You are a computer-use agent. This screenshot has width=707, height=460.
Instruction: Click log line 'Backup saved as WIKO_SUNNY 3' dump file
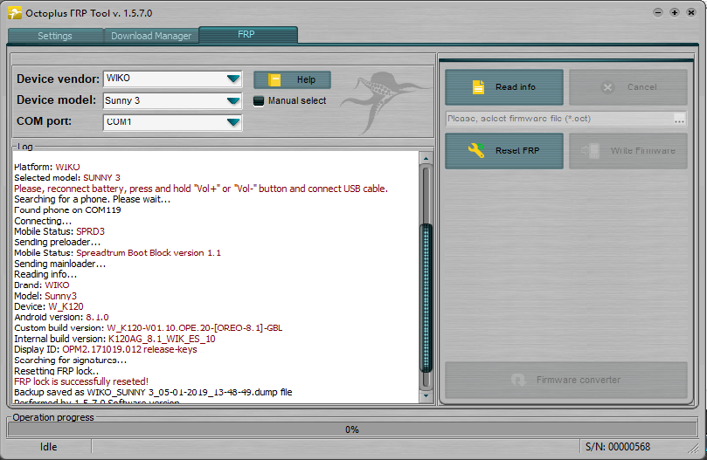pos(153,392)
